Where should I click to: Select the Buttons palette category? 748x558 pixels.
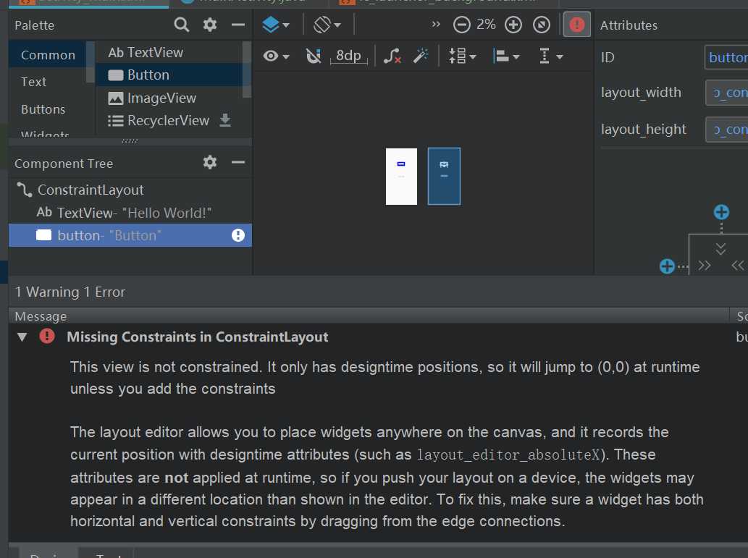tap(43, 109)
